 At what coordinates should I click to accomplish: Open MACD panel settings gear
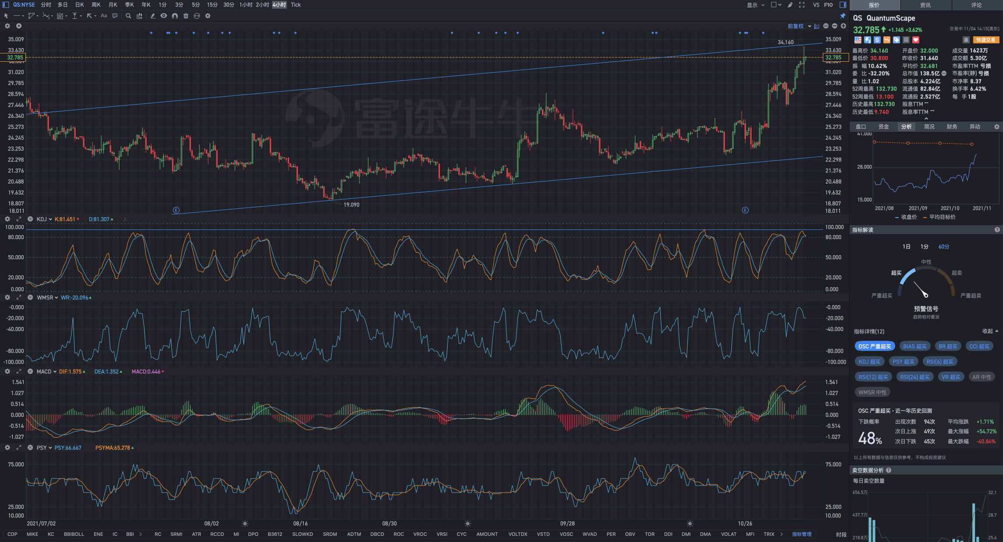(x=7, y=371)
